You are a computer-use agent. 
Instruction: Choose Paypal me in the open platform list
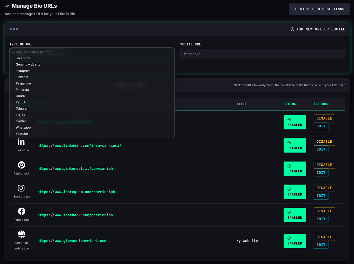point(23,83)
